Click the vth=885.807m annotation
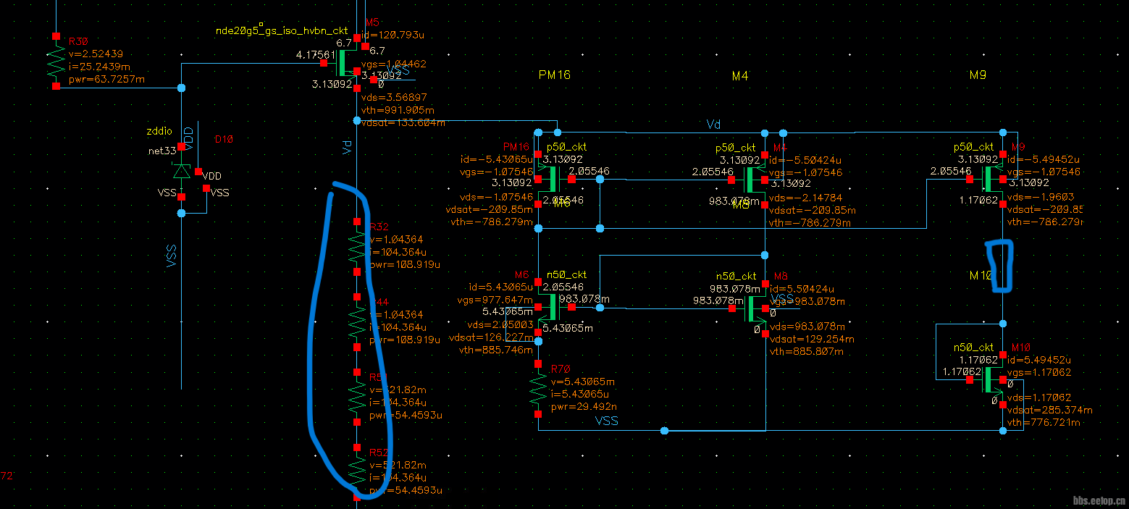 tap(807, 351)
